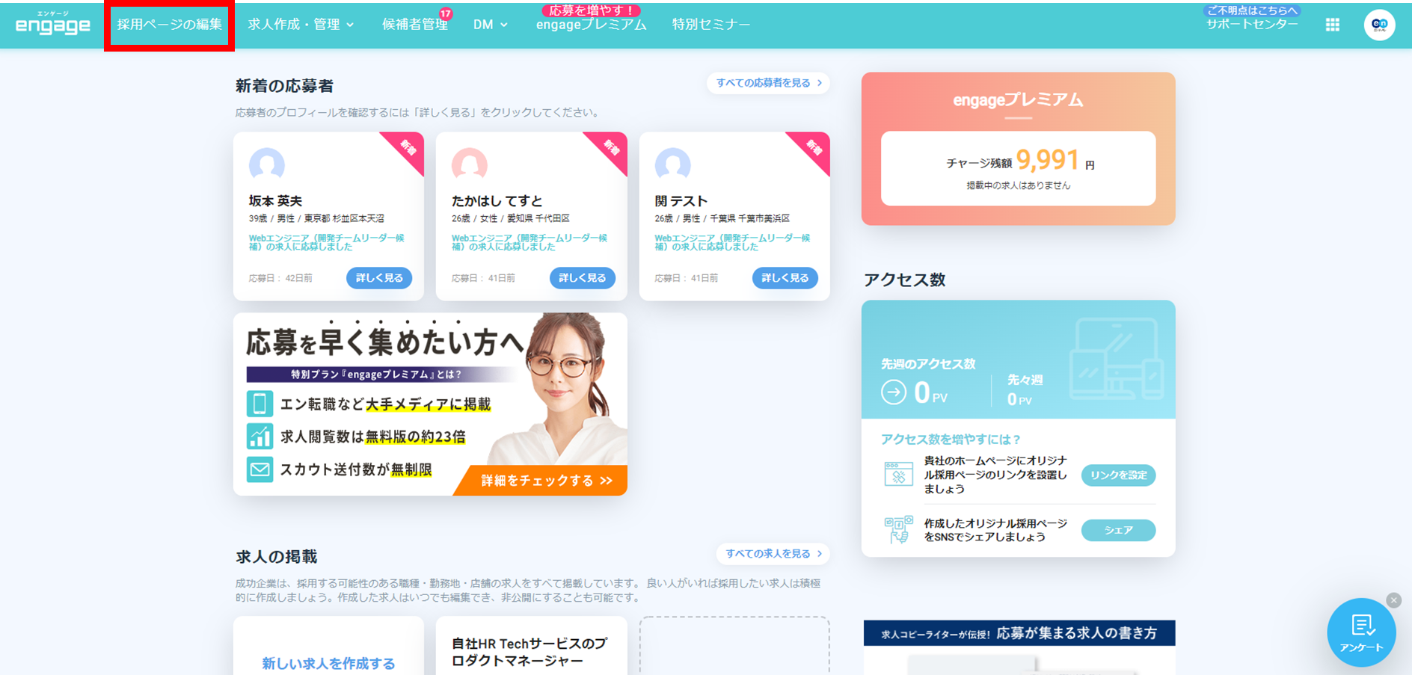Click 関 テスト's profile avatar

pos(673,165)
